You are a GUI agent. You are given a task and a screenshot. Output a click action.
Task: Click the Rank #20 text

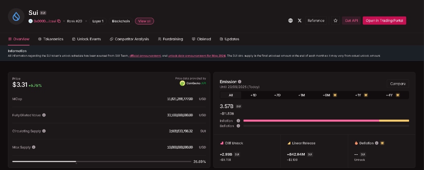[75, 21]
